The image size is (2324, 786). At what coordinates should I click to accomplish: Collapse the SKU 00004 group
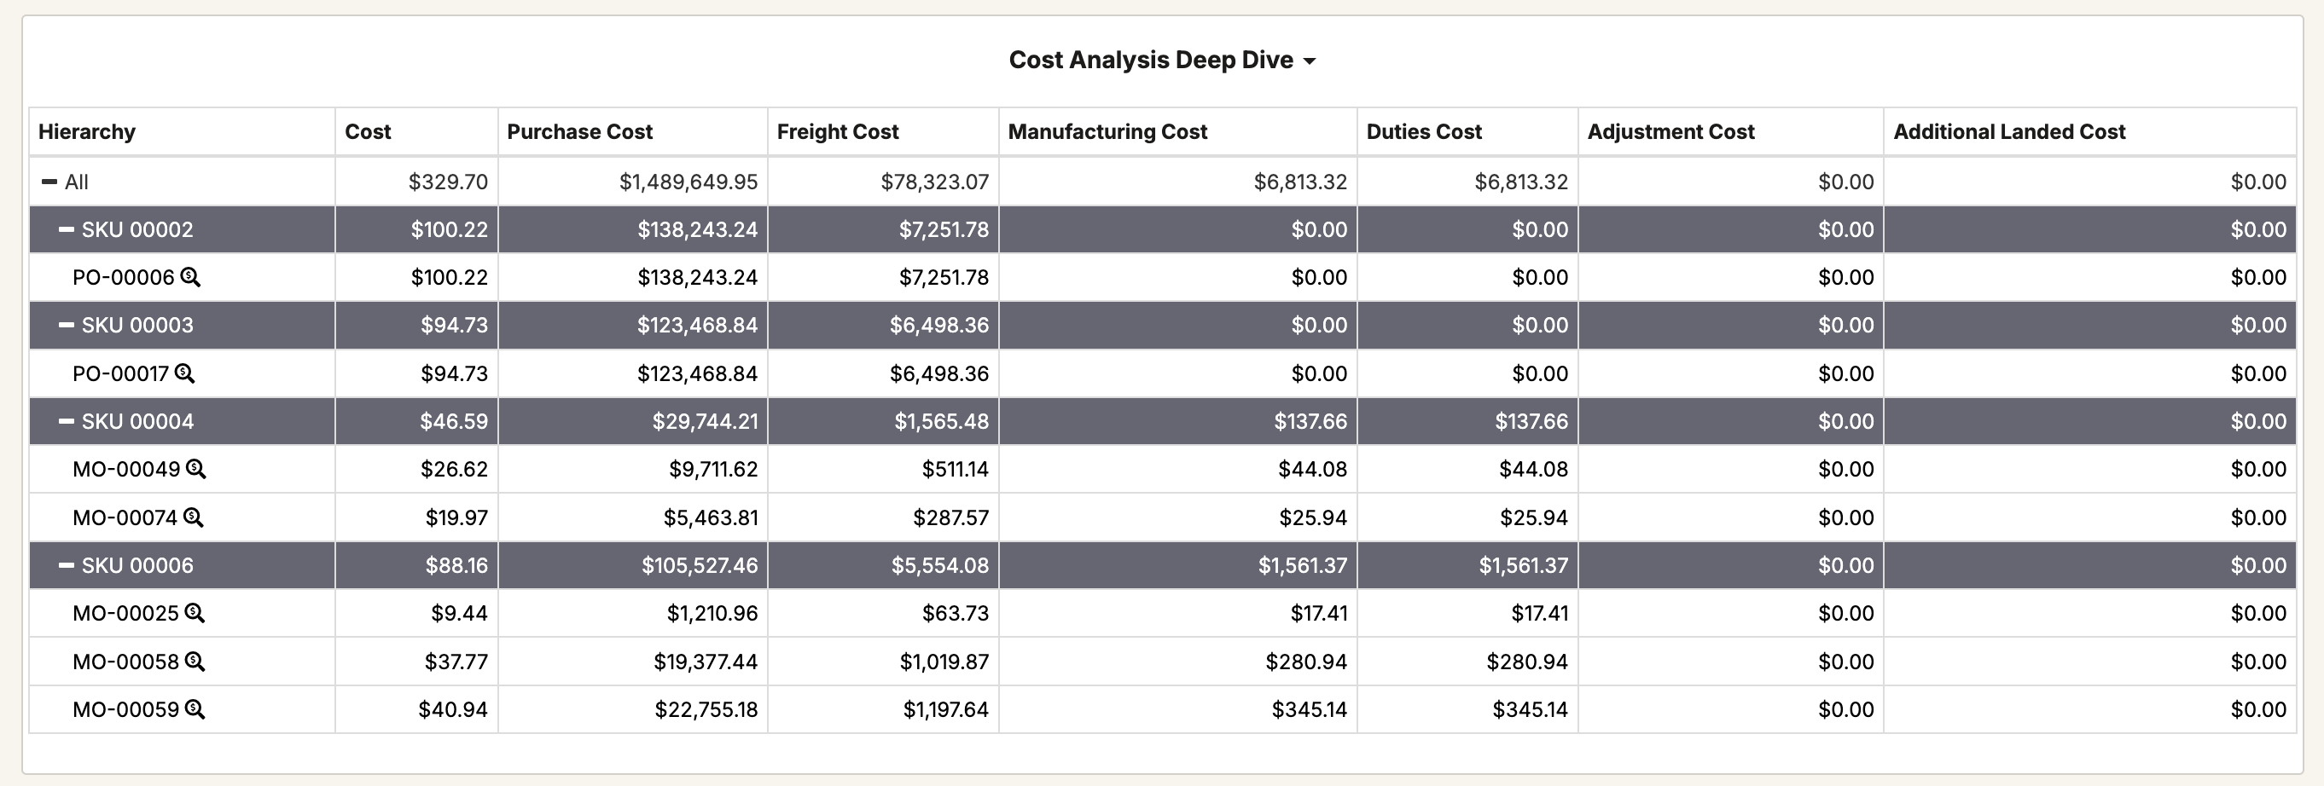tap(66, 421)
